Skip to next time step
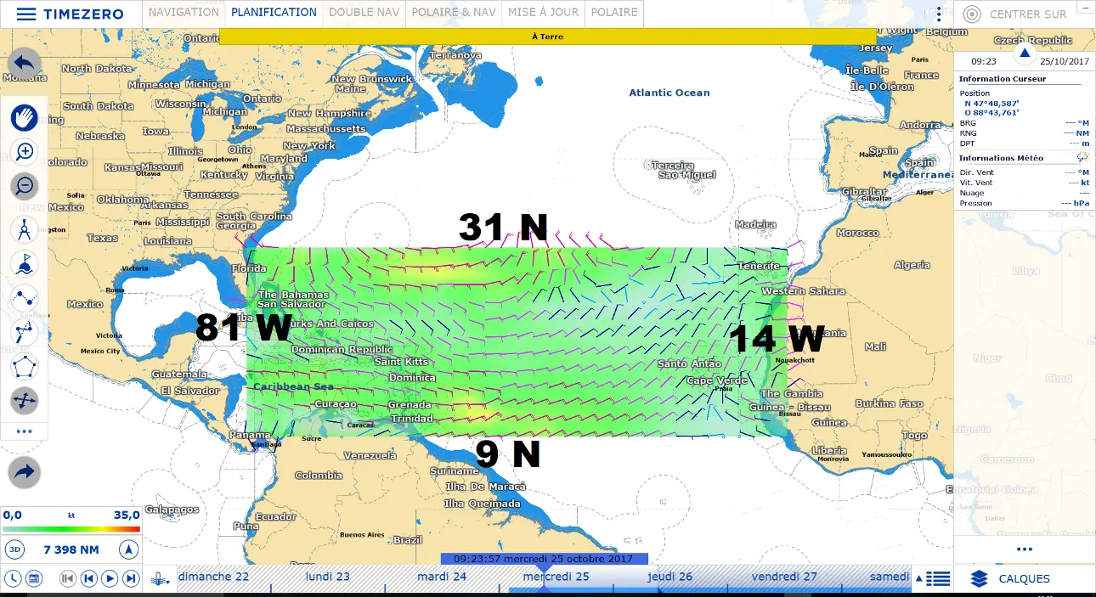 131,578
